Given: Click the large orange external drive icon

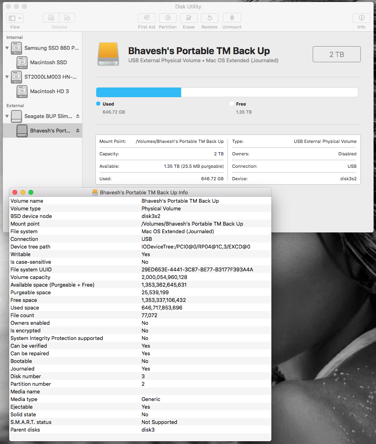Looking at the screenshot, I should [108, 54].
